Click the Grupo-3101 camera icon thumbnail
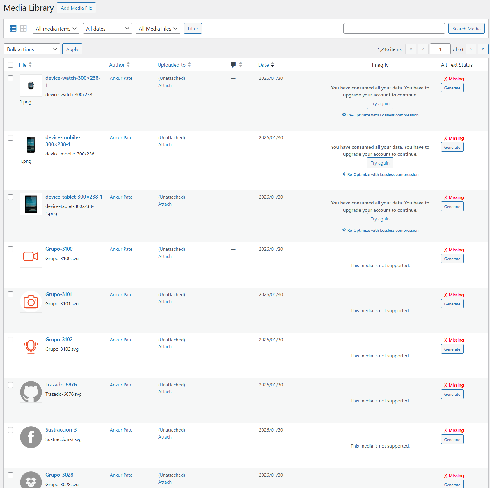Image resolution: width=490 pixels, height=488 pixels. [31, 302]
